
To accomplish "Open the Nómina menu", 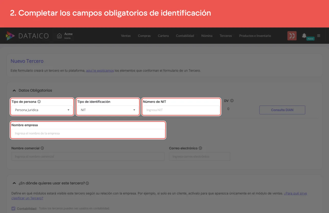I will [x=207, y=36].
